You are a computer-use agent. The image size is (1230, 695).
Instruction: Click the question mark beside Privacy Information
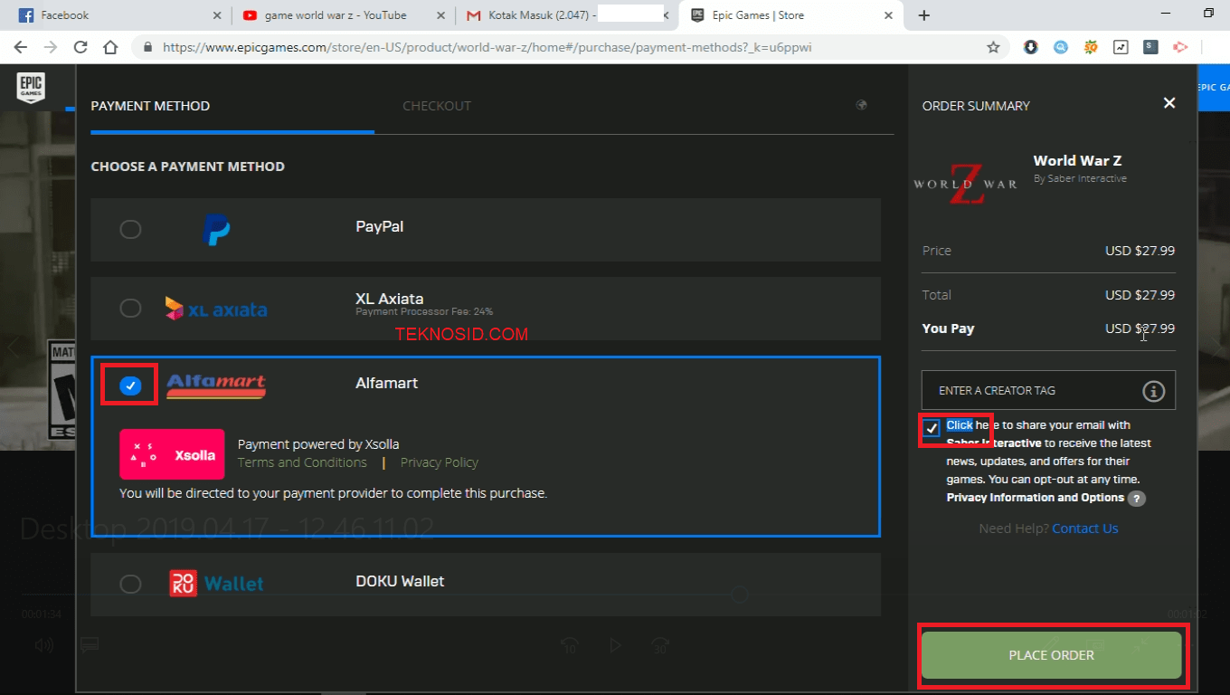coord(1137,499)
